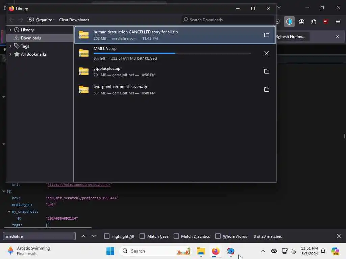The image size is (346, 259).
Task: Open the help.openstreetmap.org link
Action: click(79, 184)
